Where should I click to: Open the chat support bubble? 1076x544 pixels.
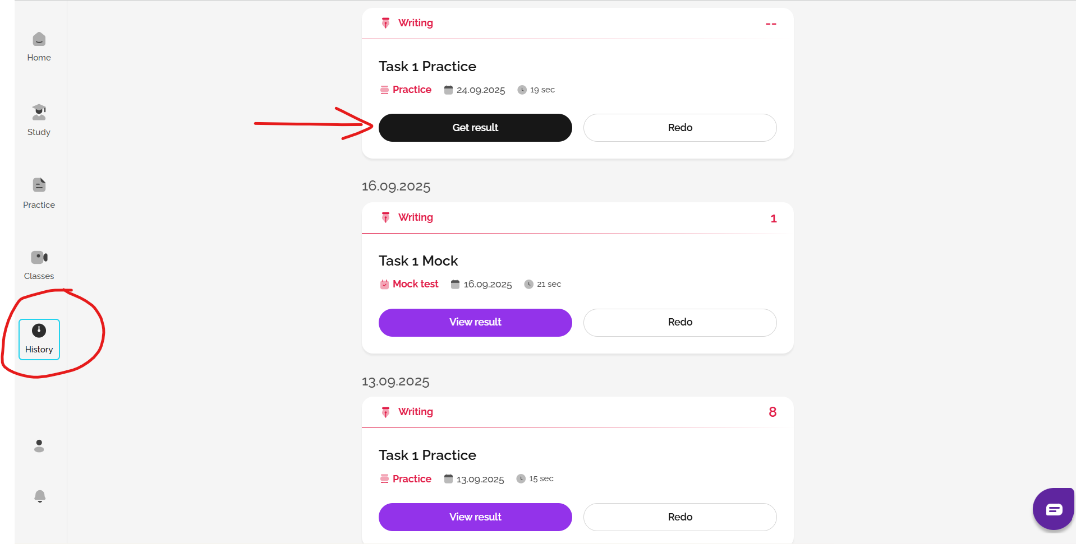coord(1053,509)
